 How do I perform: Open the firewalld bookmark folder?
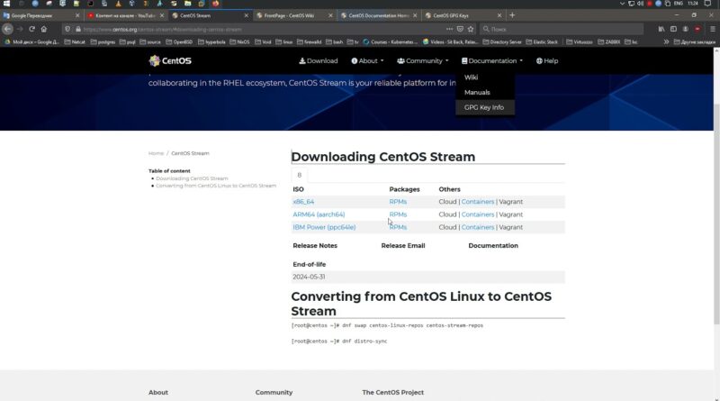click(309, 41)
